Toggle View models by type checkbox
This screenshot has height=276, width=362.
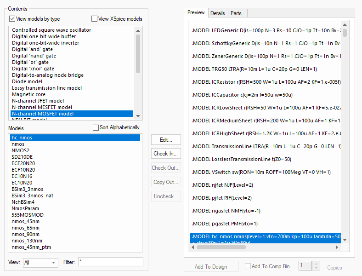pos(12,19)
